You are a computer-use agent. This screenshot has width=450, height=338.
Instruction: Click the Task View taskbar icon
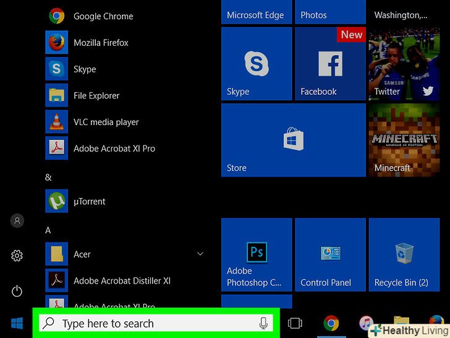click(x=295, y=323)
